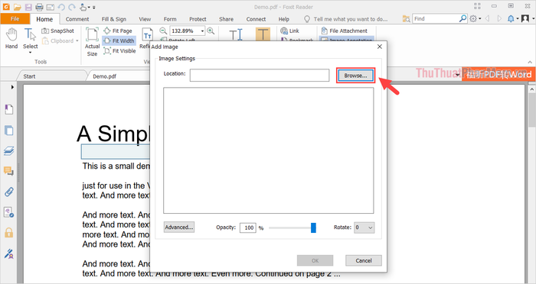Open the File menu tab
The width and height of the screenshot is (536, 284).
click(15, 19)
